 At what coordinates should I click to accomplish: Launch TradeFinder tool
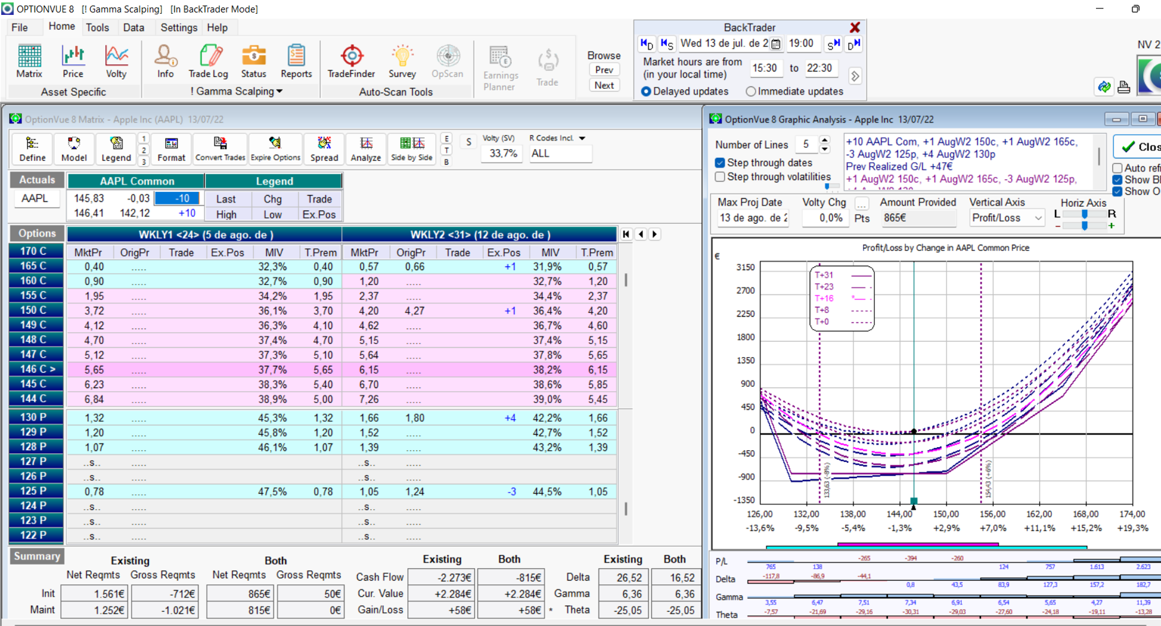pos(351,61)
